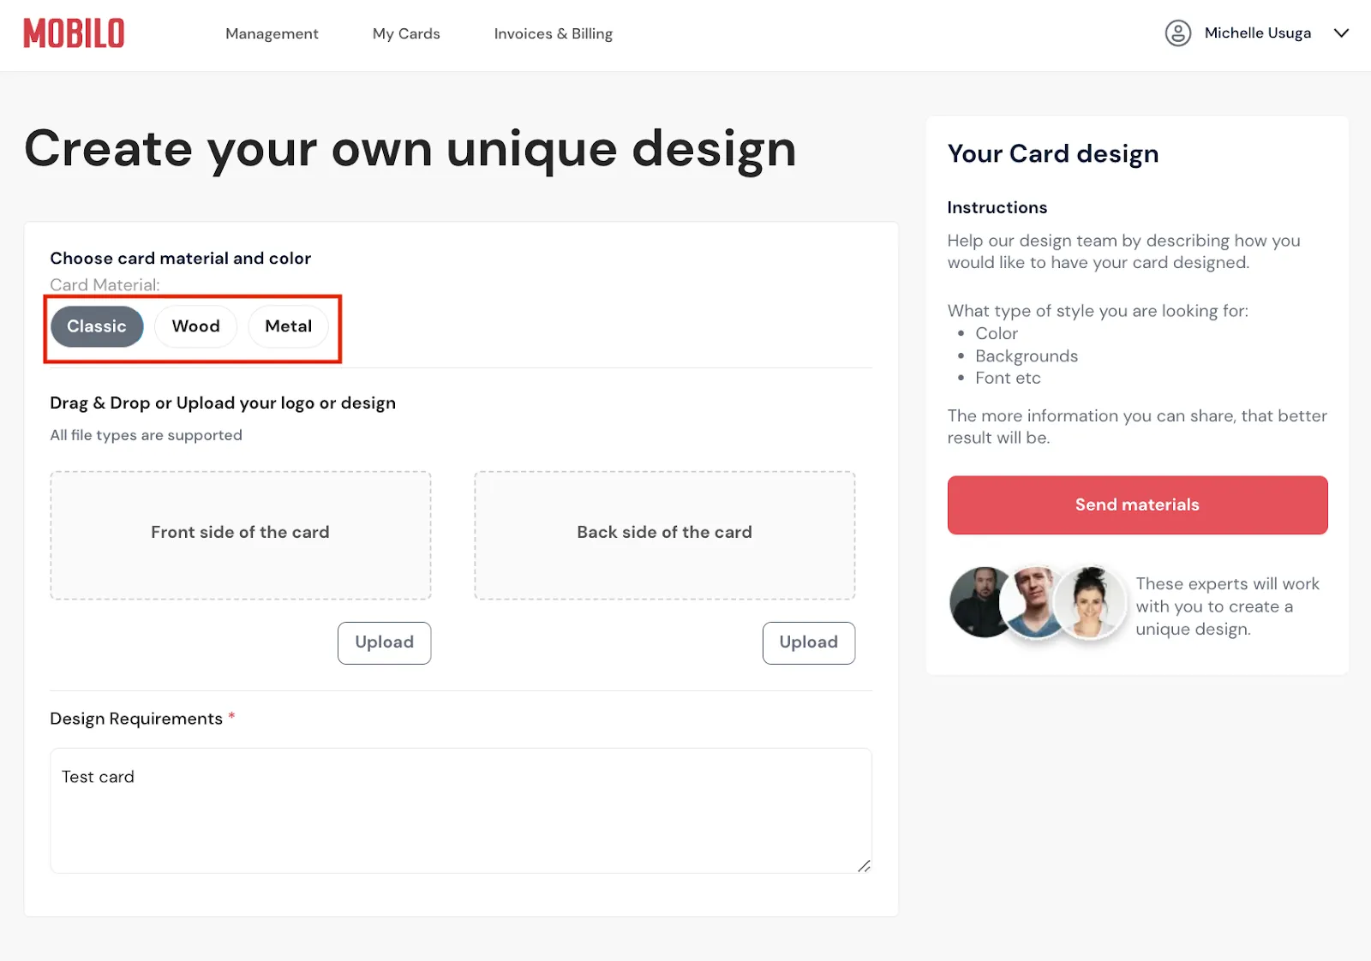Click the textarea resize handle

click(864, 866)
